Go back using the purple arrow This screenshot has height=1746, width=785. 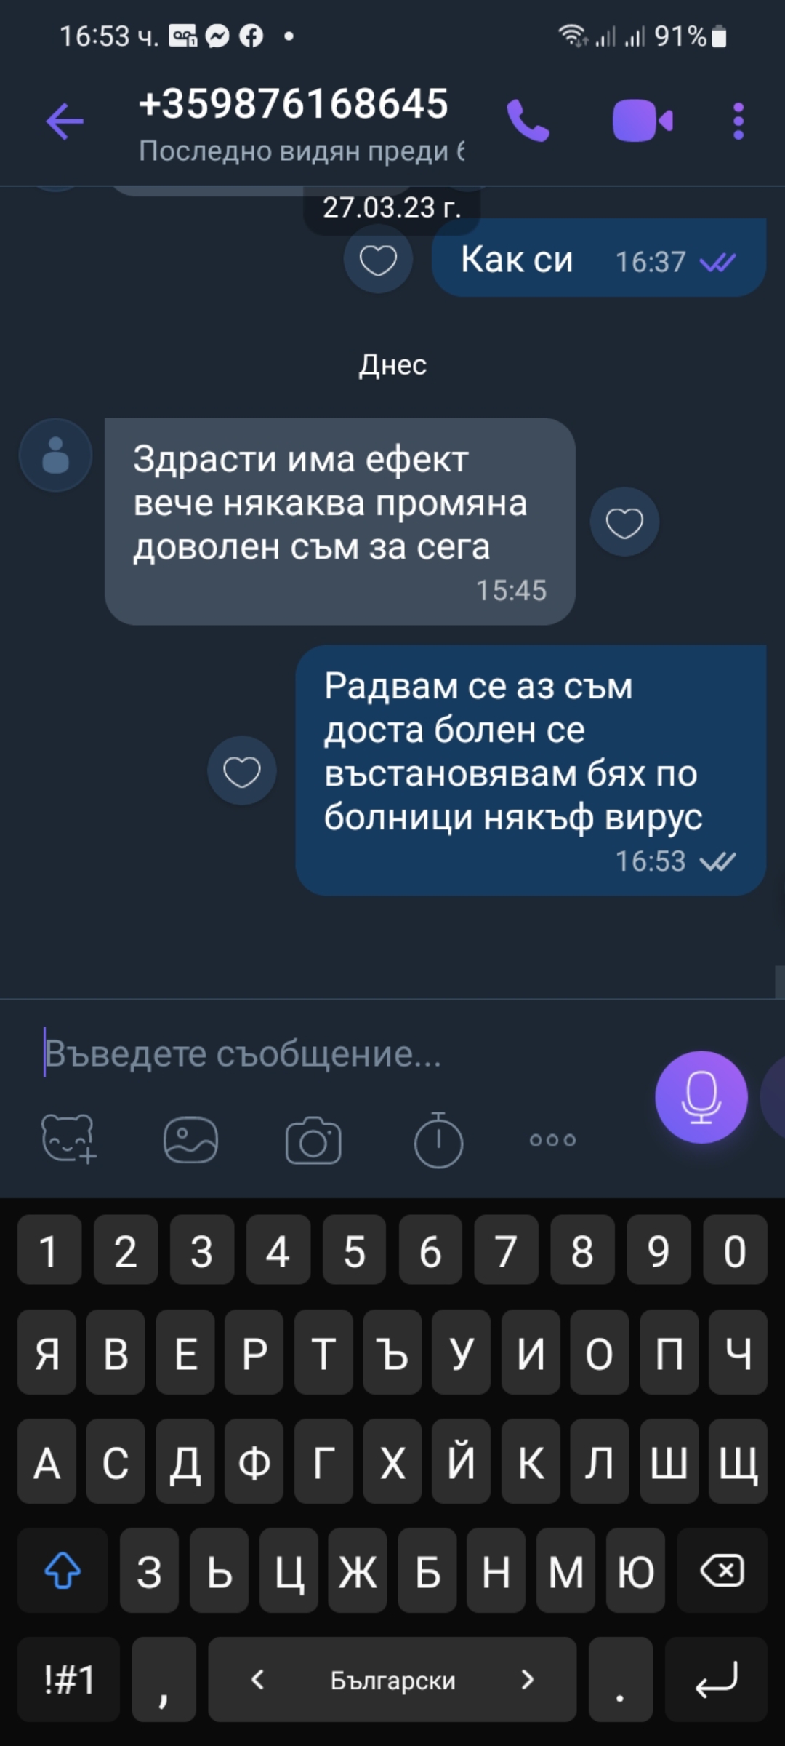click(65, 121)
